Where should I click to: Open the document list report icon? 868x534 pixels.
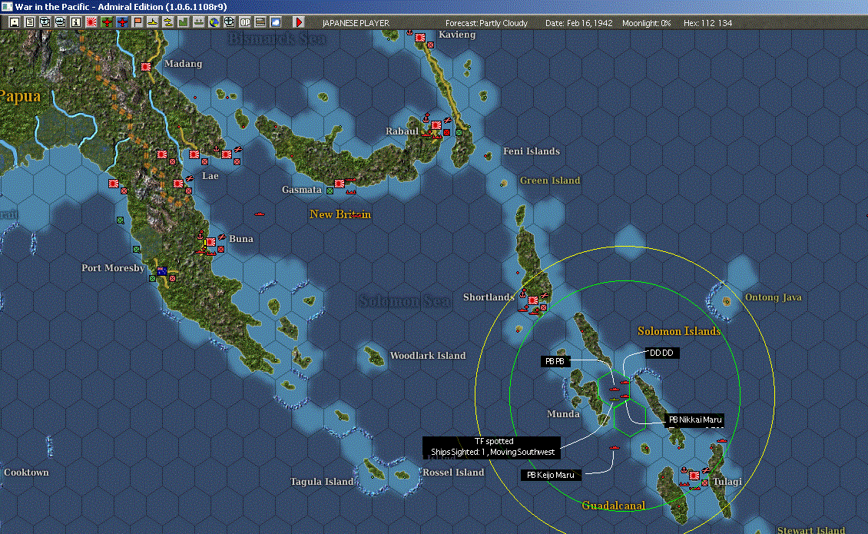[30, 22]
